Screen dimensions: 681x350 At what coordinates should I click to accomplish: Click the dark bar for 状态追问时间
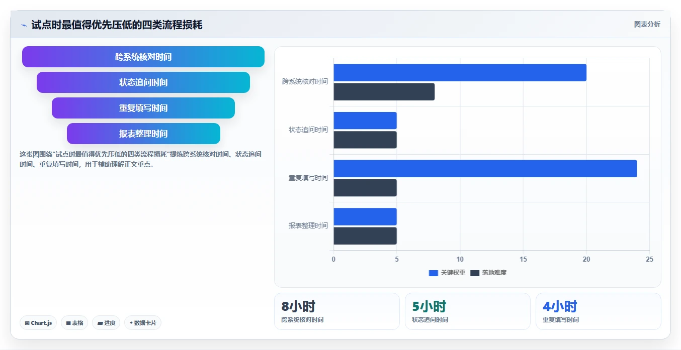(x=365, y=140)
